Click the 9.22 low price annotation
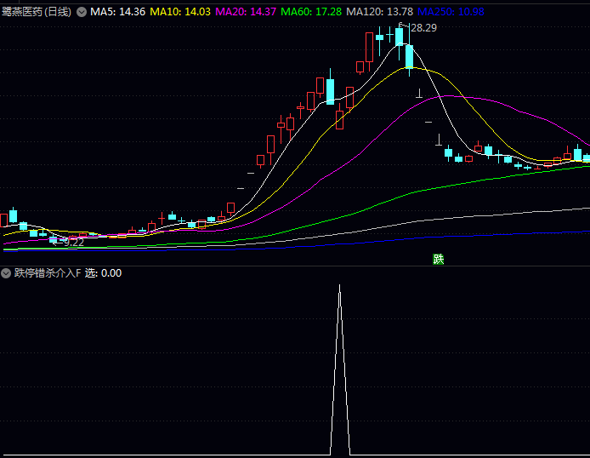Screen dimensions: 590x458 [x=74, y=243]
